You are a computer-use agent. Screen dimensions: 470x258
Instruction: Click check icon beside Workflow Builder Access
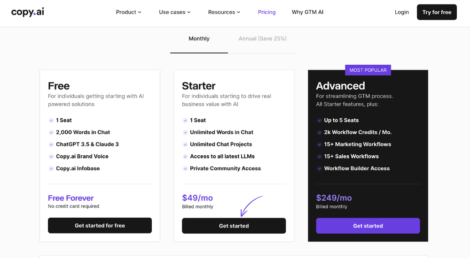(319, 168)
